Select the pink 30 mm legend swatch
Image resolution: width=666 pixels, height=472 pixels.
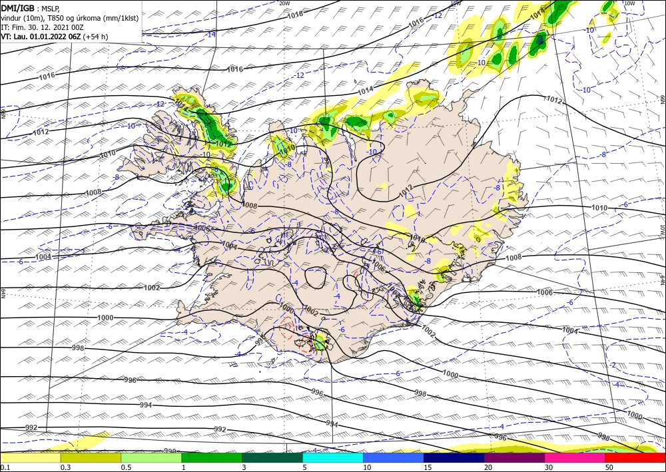575,458
